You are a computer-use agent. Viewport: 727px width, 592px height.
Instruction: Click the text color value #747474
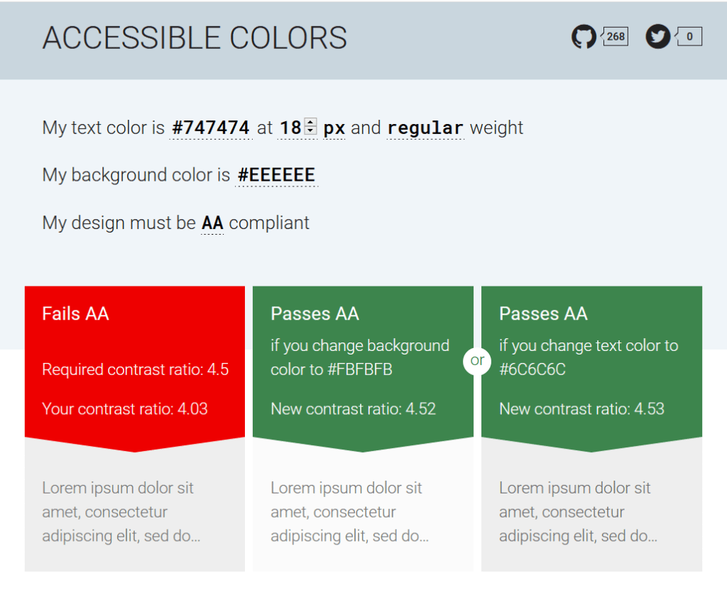click(210, 128)
